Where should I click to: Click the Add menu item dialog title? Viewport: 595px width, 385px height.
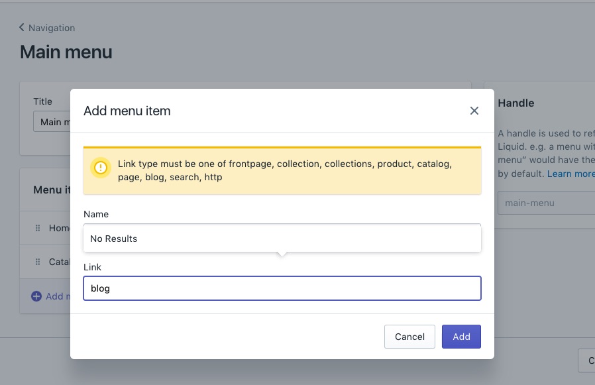127,111
